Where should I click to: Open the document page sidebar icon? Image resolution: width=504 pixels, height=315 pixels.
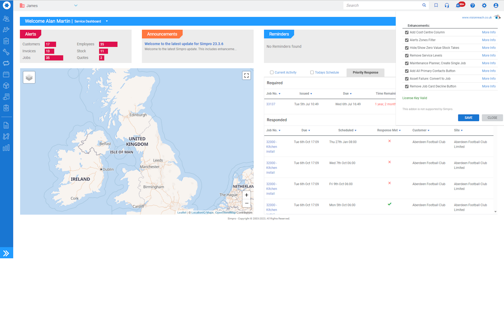[x=6, y=125]
